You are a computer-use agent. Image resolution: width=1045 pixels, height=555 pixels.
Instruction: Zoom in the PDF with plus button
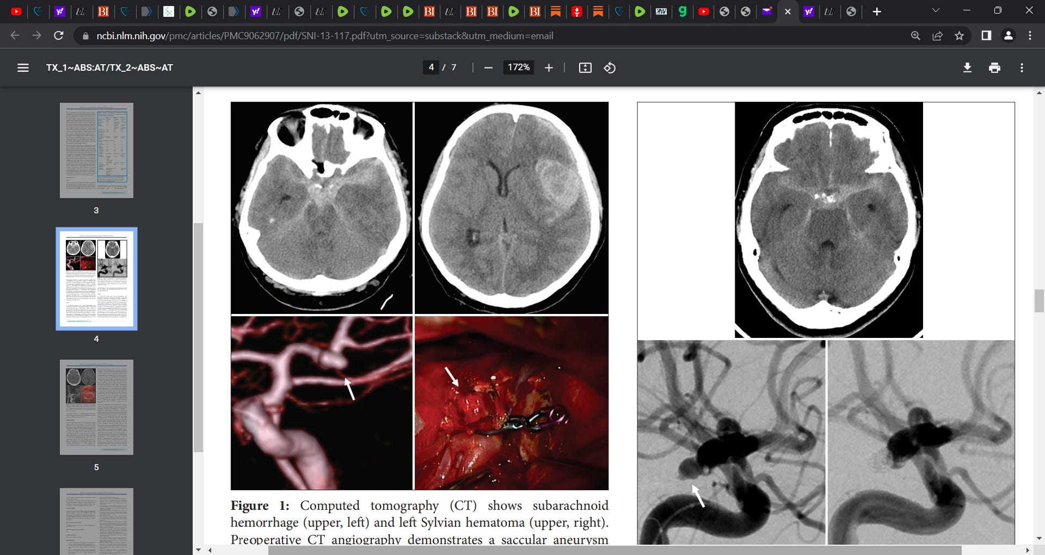pos(549,67)
